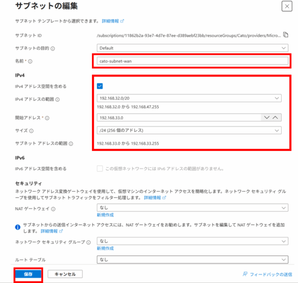298x283 pixels.
Task: Click info icon next to サブネット アドレスの範囲
Action: [72, 143]
